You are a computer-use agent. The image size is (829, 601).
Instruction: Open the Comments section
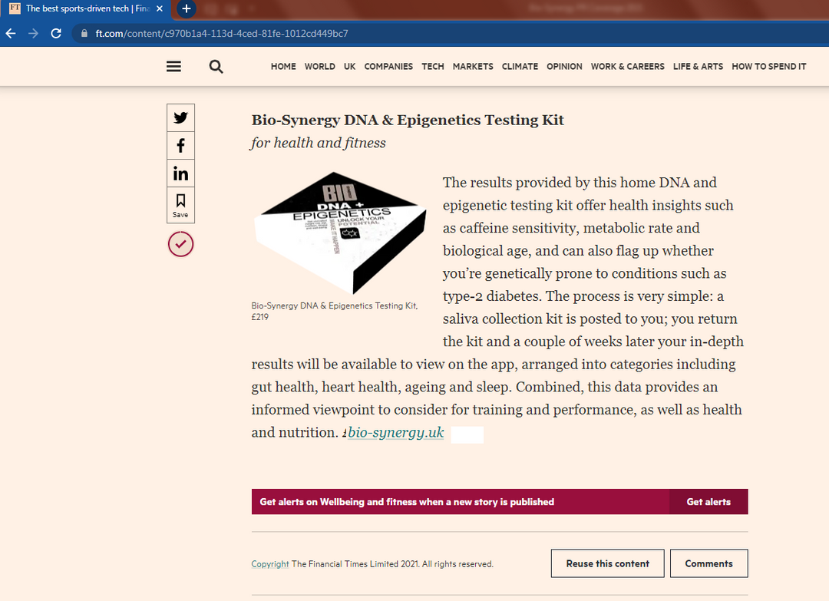pyautogui.click(x=709, y=563)
